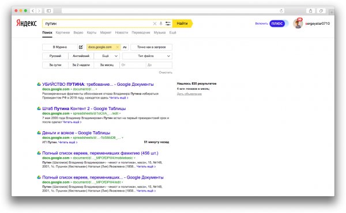
Task: Switch to the Новости tab
Action: (x=122, y=33)
